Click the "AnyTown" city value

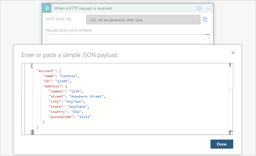tap(74, 102)
